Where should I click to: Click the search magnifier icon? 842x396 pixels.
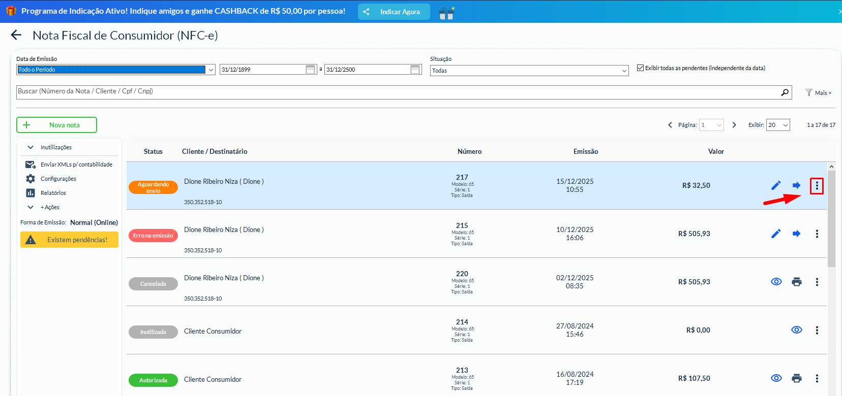click(785, 92)
